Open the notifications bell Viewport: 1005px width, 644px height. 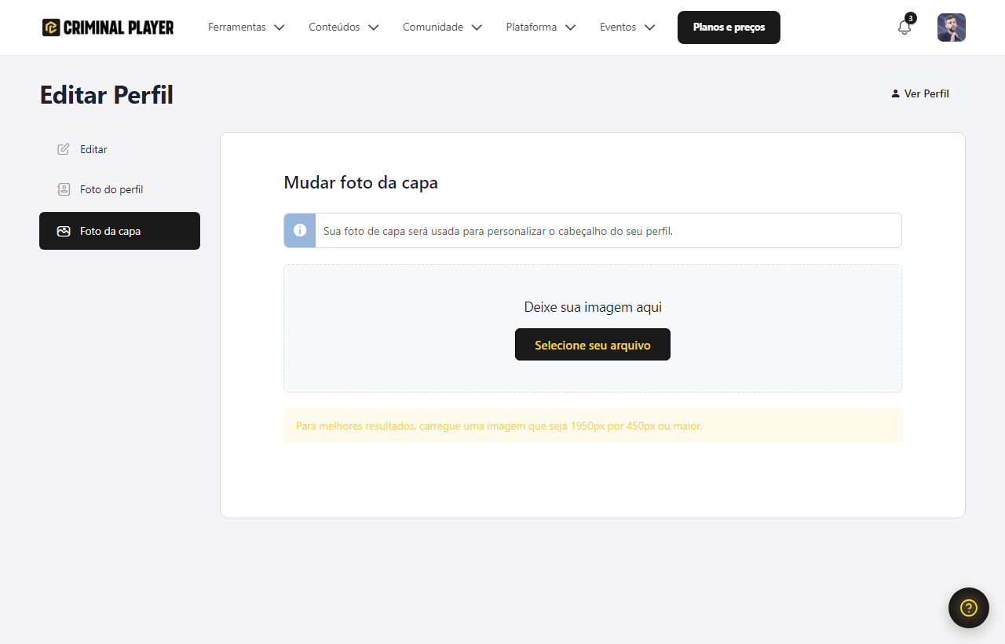(904, 27)
